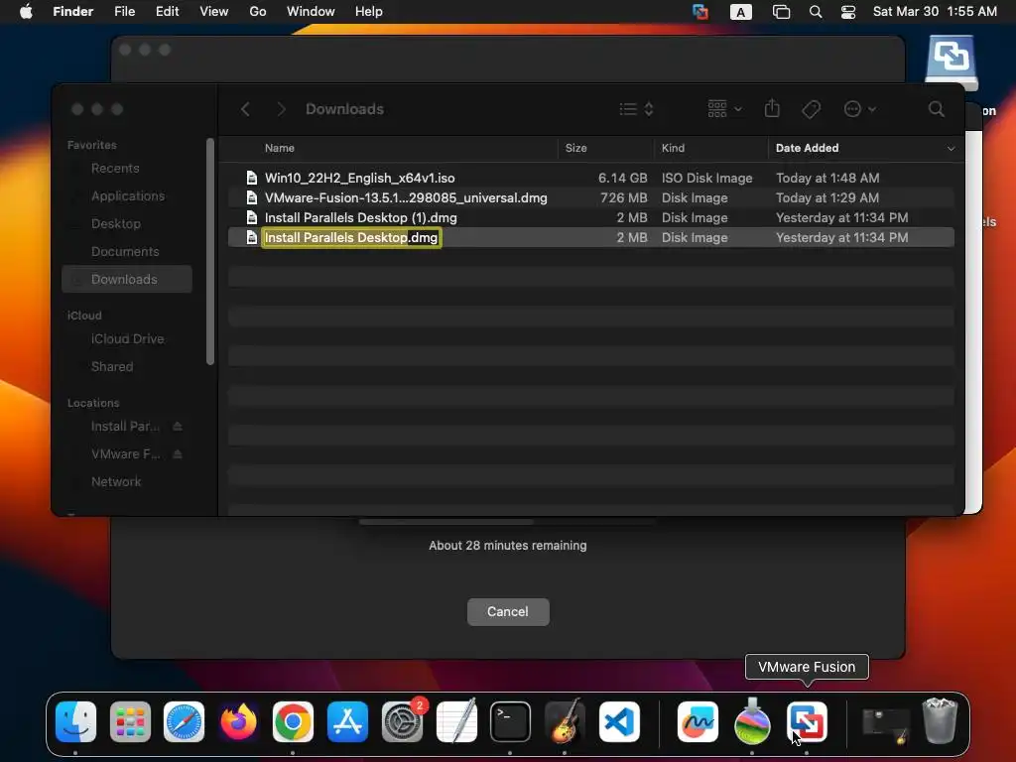Open System Settings in the Dock
Viewport: 1016px width, 762px height.
click(x=403, y=722)
